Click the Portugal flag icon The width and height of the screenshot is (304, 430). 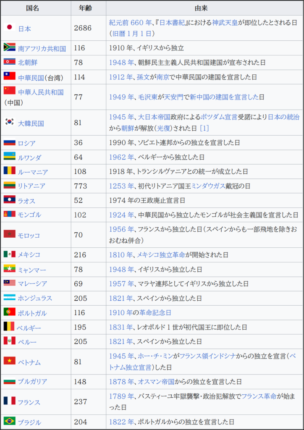(x=9, y=312)
